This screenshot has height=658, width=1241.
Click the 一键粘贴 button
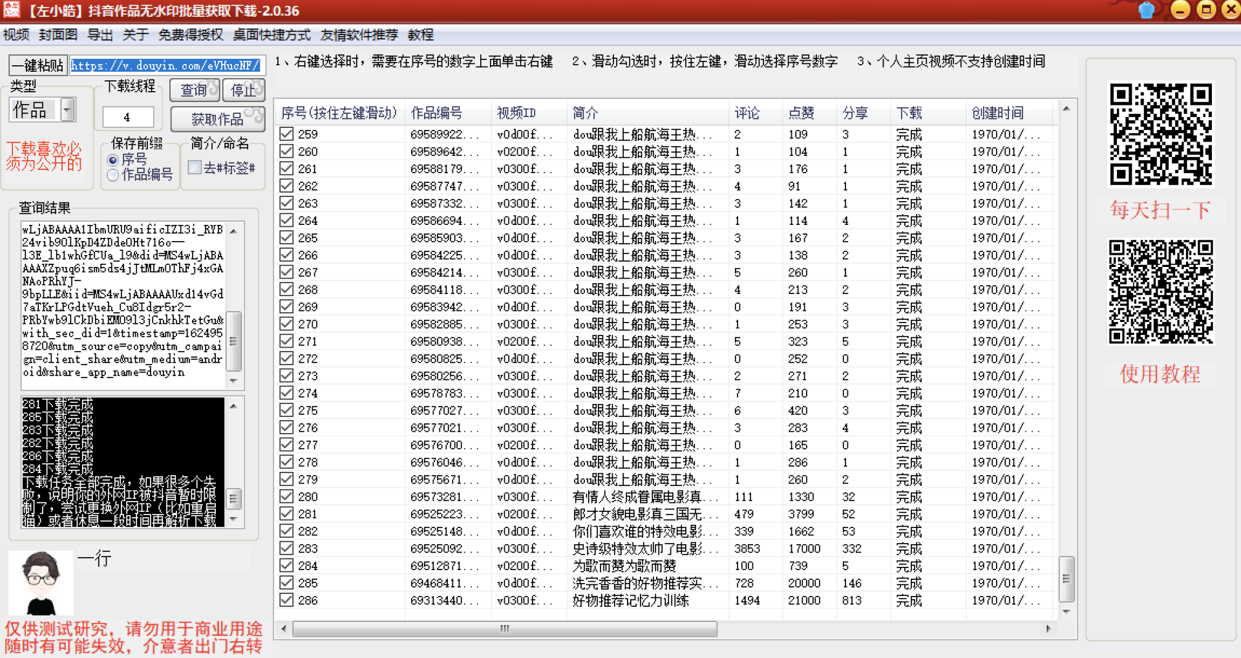point(37,65)
